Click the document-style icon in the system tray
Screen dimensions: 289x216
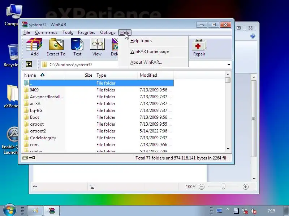pyautogui.click(x=236, y=211)
